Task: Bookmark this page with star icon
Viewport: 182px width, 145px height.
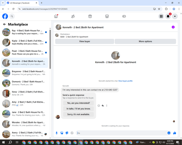Action: pos(159,9)
